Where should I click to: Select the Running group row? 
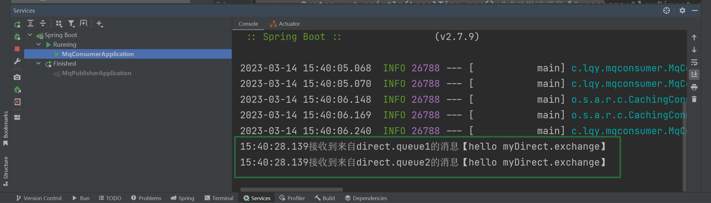[x=128, y=44]
